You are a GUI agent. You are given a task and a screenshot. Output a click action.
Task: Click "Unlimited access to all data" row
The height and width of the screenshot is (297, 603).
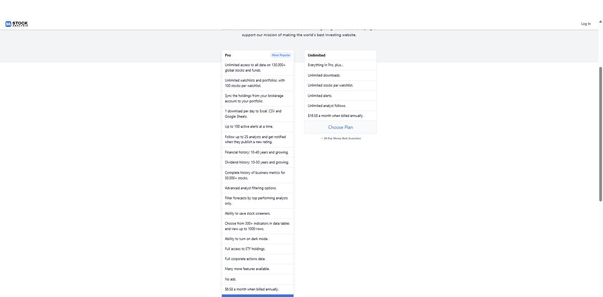click(x=258, y=68)
